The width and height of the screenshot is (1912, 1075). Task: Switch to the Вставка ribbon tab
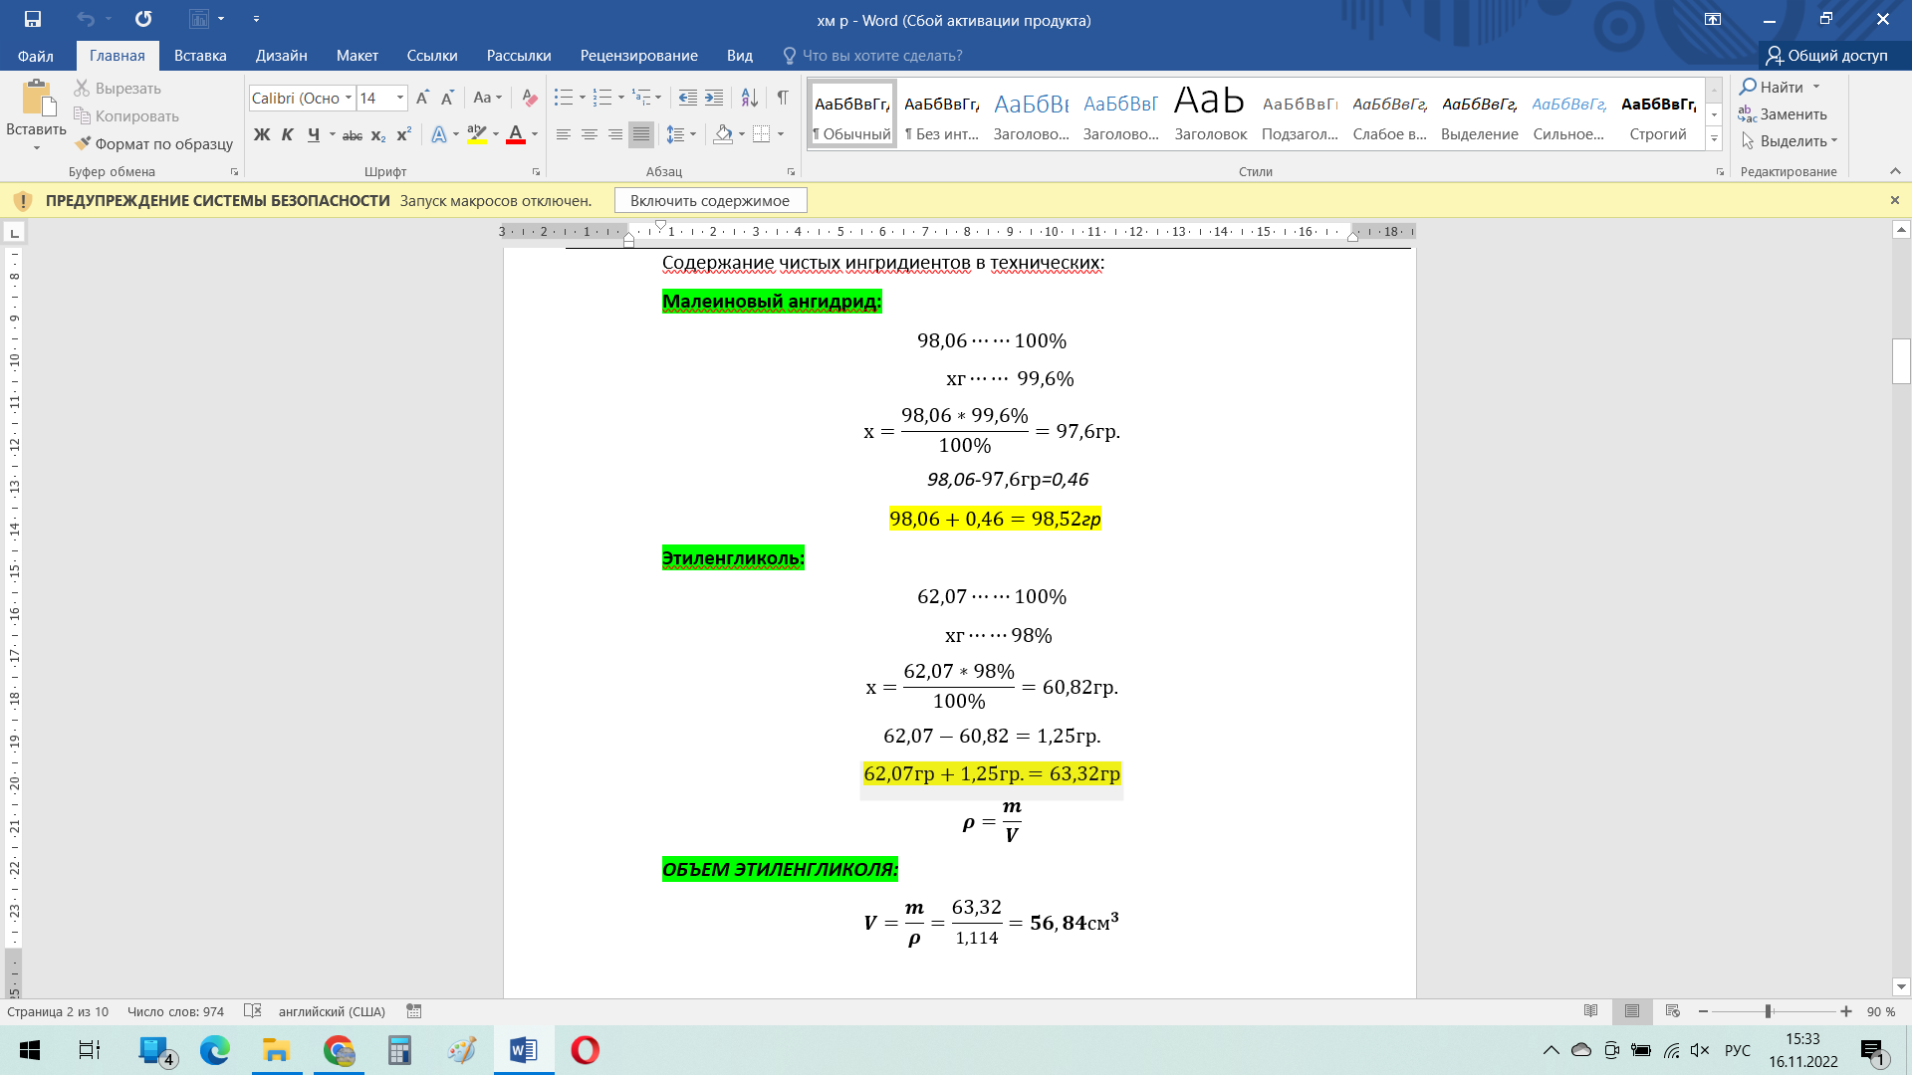click(200, 56)
